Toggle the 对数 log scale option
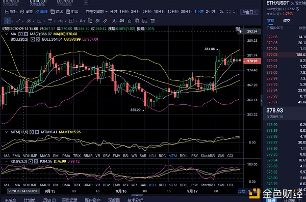The image size is (306, 202). tap(241, 191)
